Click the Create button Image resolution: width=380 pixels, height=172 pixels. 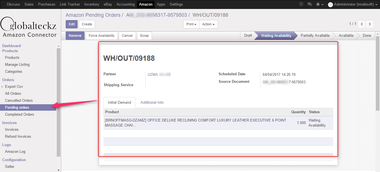tap(87, 24)
